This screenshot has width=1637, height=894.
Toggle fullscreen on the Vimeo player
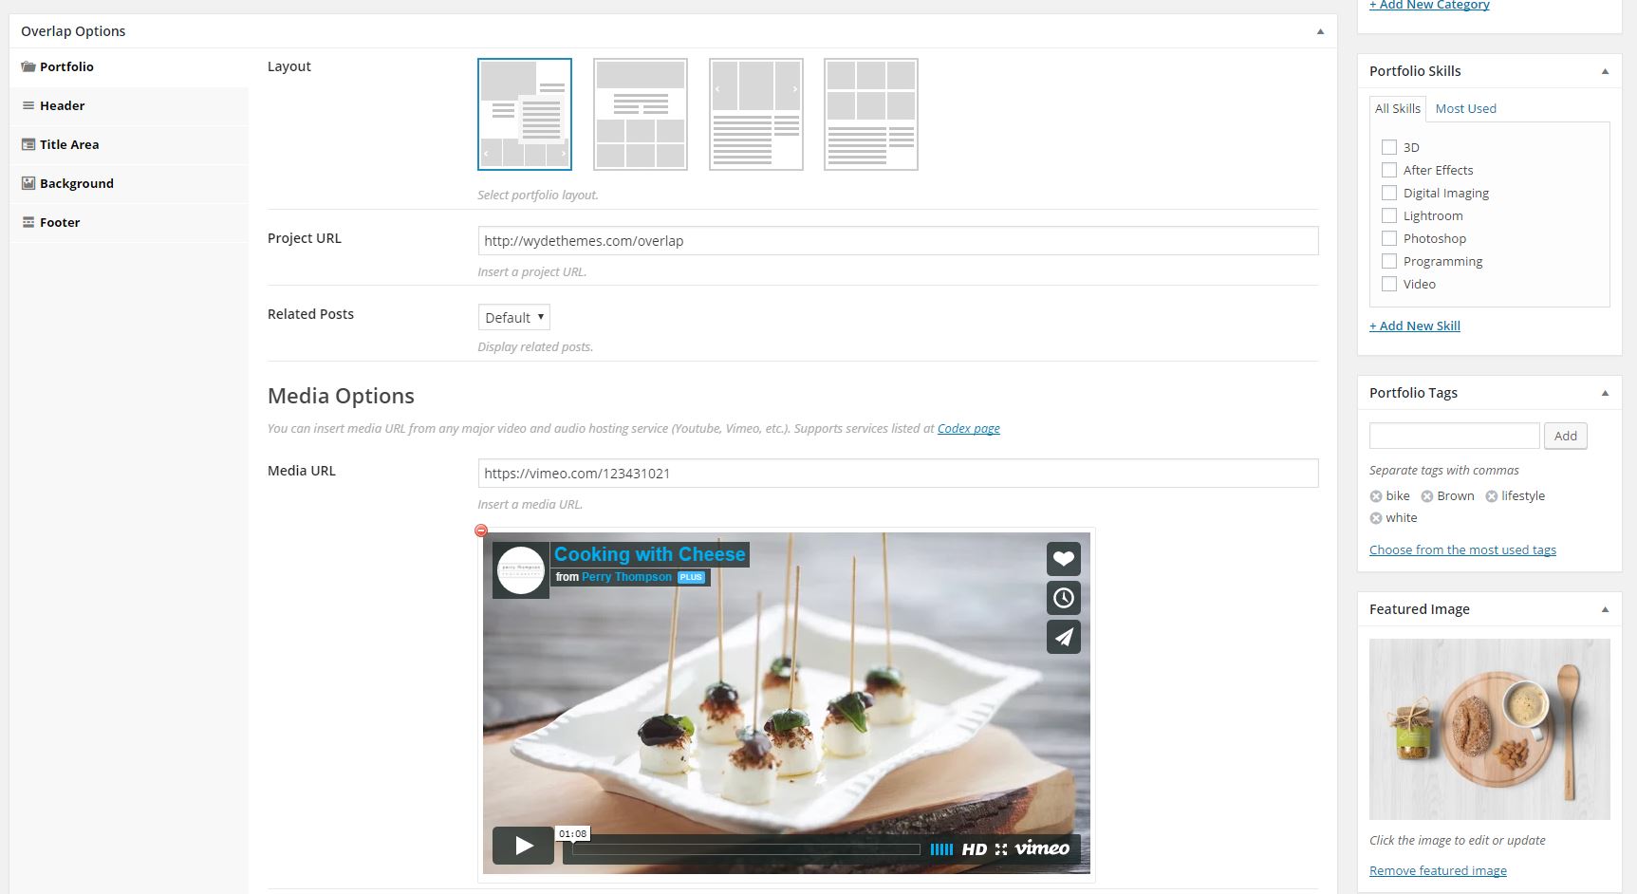[1000, 849]
